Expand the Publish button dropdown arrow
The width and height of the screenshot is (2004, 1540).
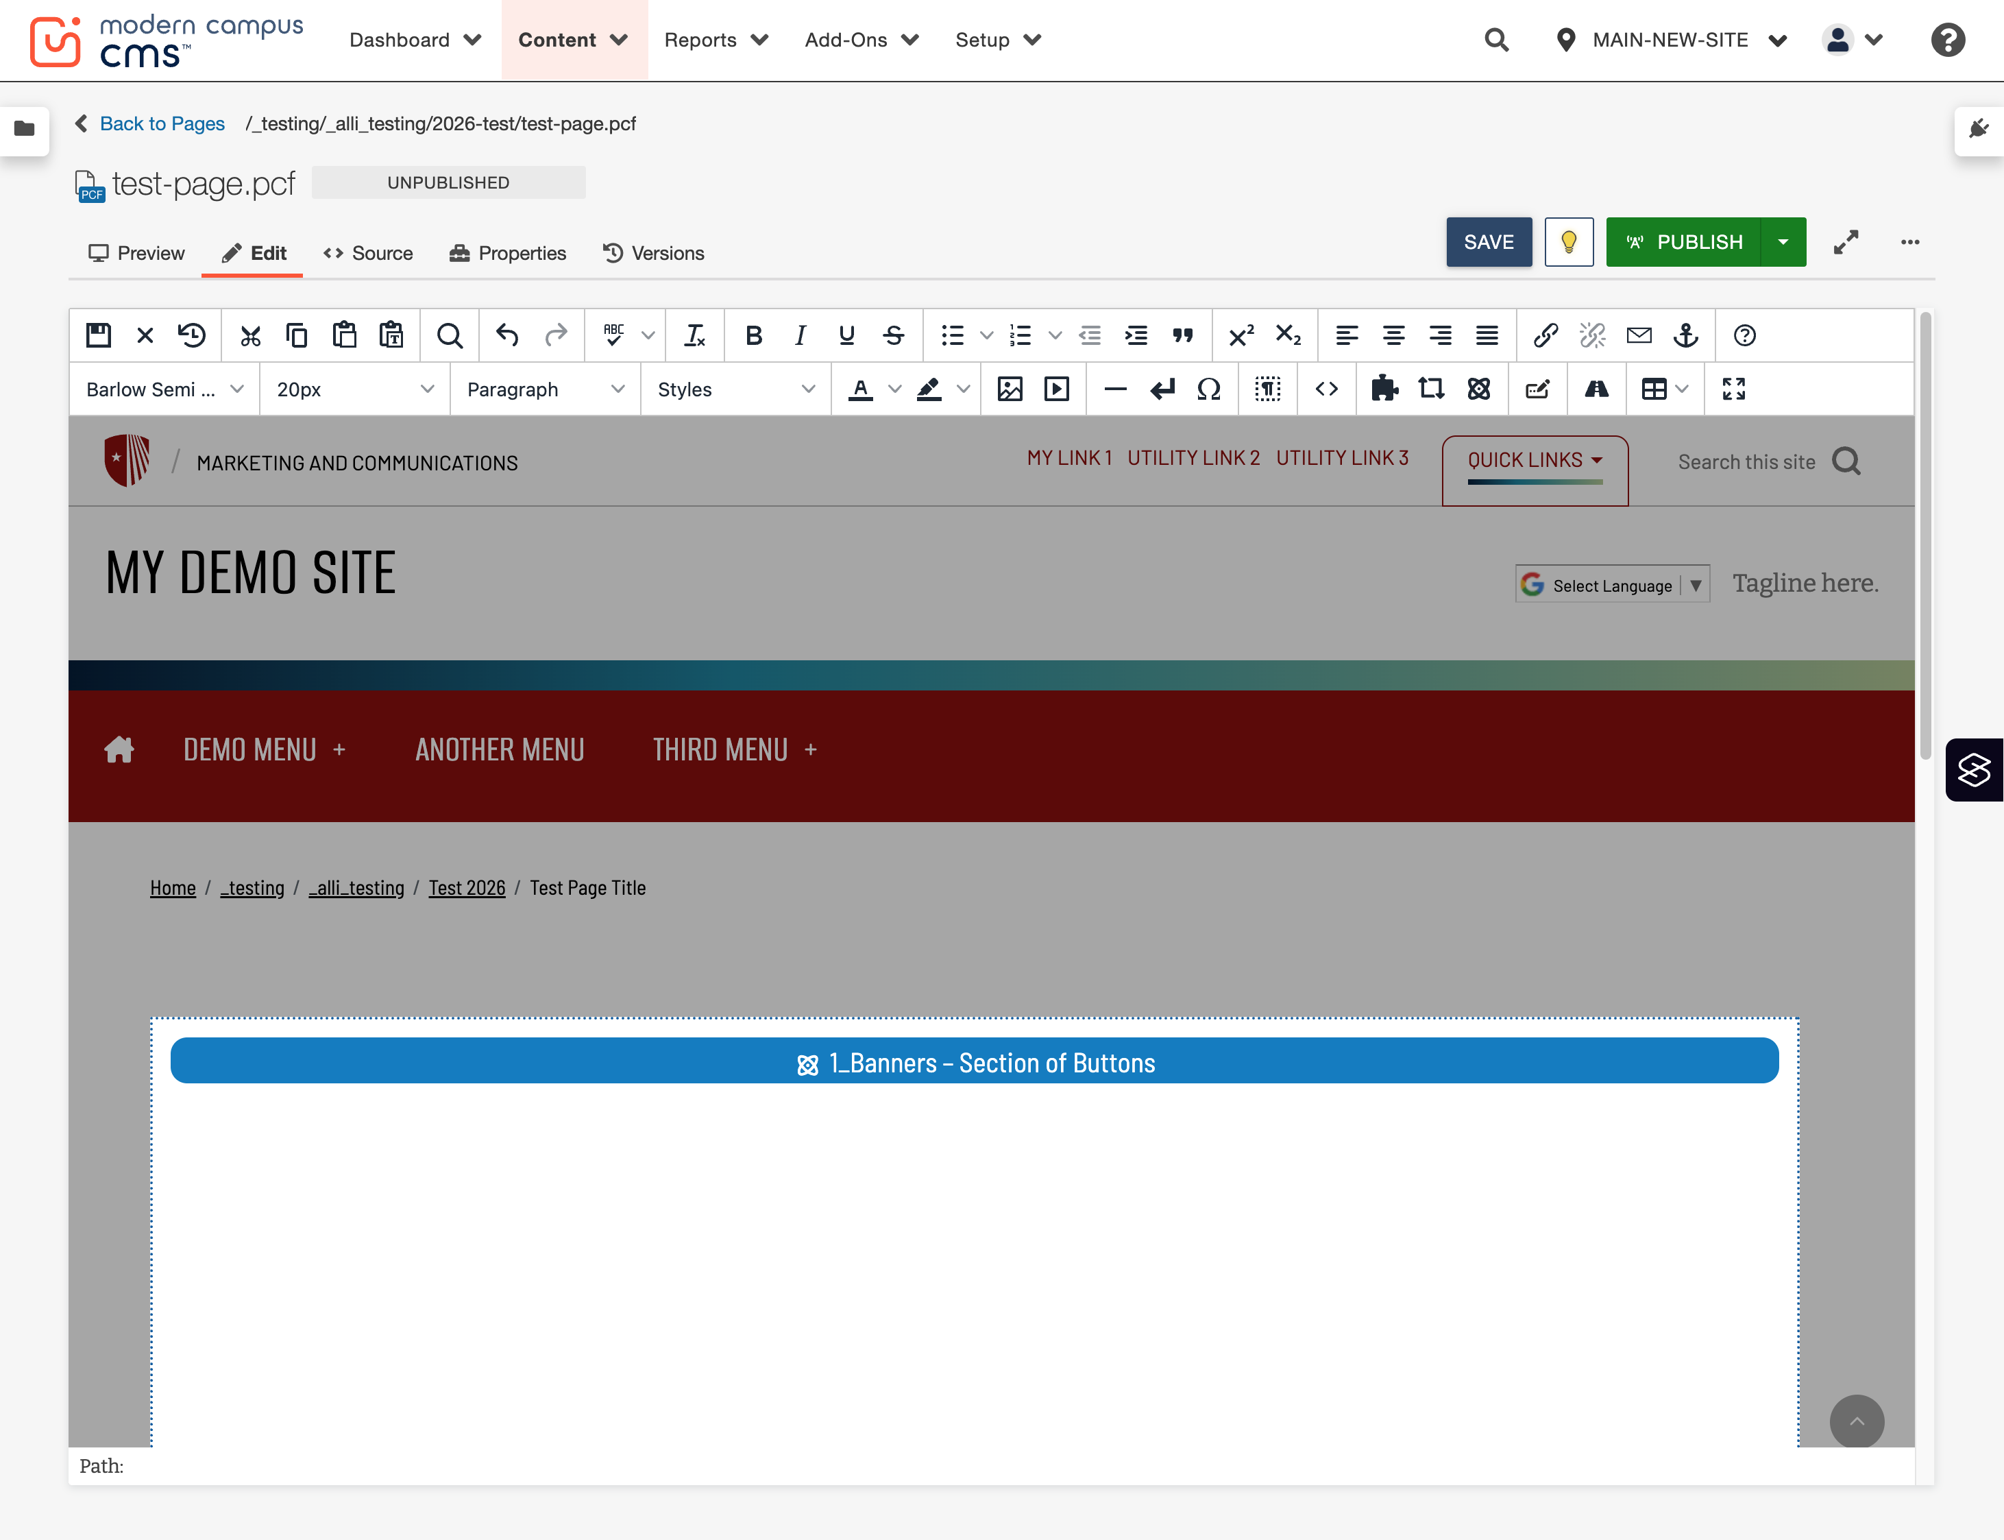(x=1783, y=242)
